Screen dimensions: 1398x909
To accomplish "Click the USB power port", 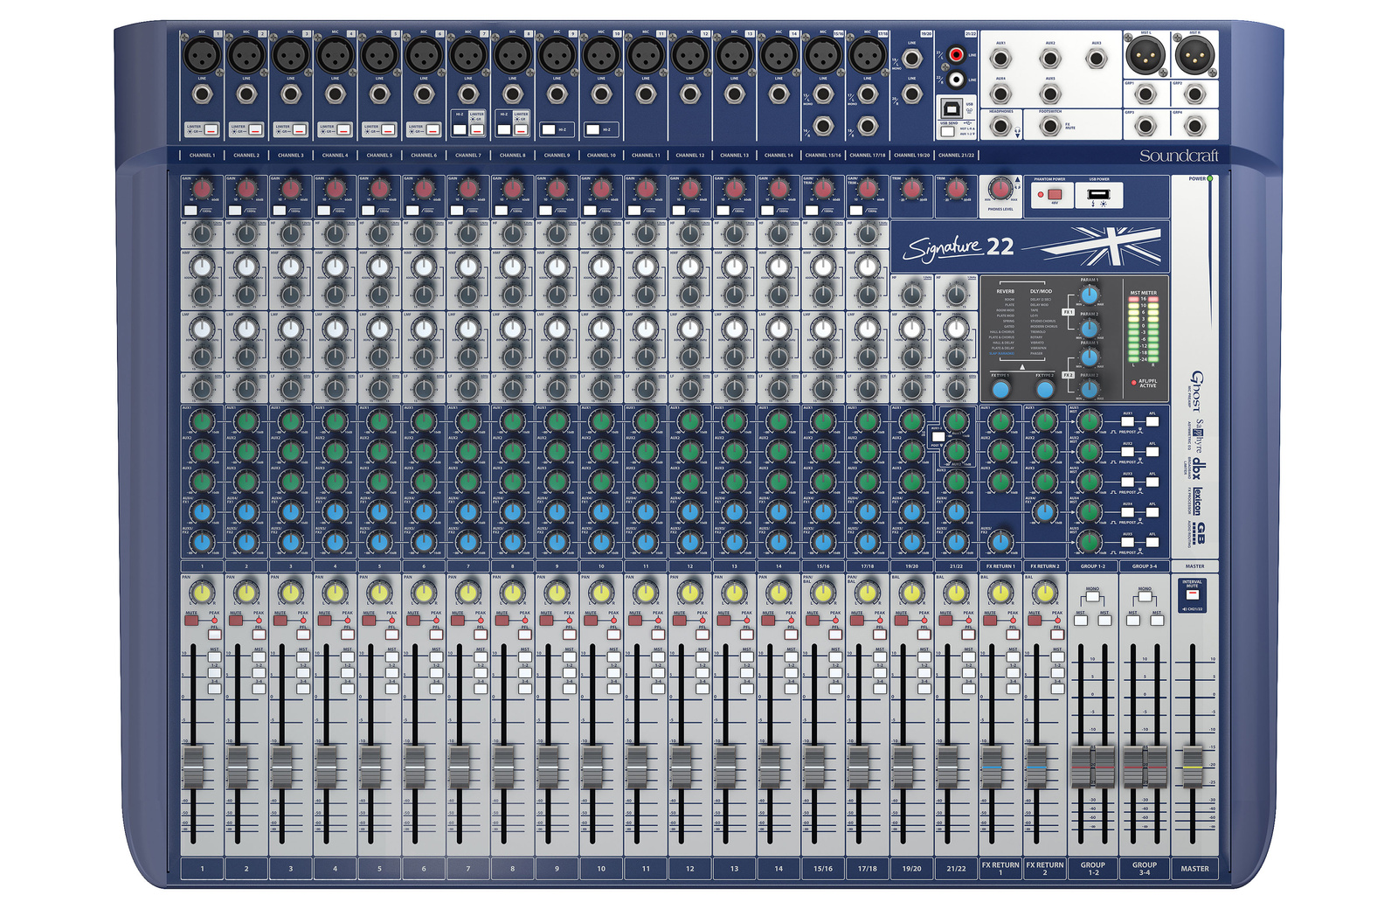I will point(1098,194).
